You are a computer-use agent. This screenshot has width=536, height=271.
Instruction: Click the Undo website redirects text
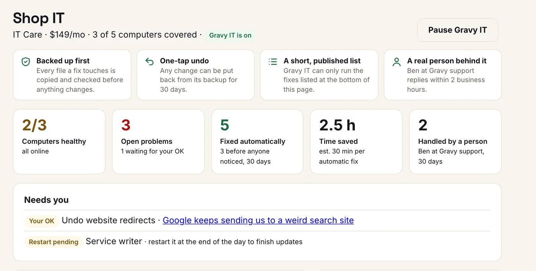pos(108,220)
